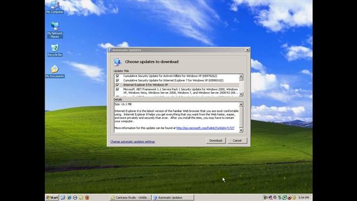Launch Internet Explorer from Quick Launch
357x201 pixels.
click(x=69, y=198)
